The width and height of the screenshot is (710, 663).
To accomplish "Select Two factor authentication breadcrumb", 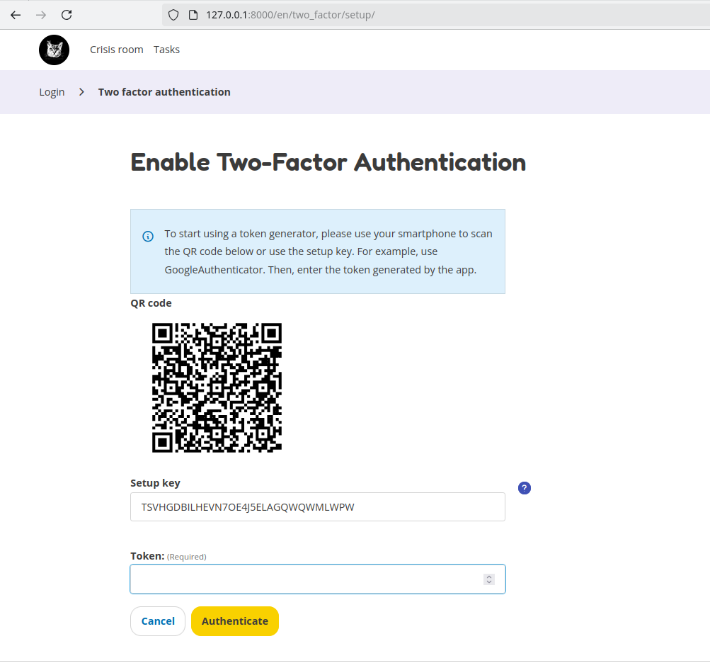I will coord(164,92).
